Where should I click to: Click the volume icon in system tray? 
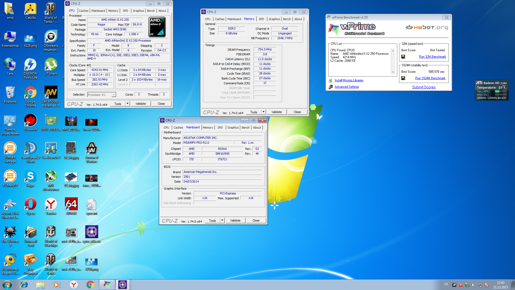point(474,285)
